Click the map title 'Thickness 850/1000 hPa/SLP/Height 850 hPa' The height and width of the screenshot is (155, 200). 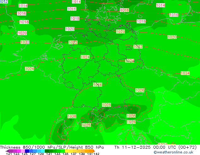pyautogui.click(x=52, y=147)
